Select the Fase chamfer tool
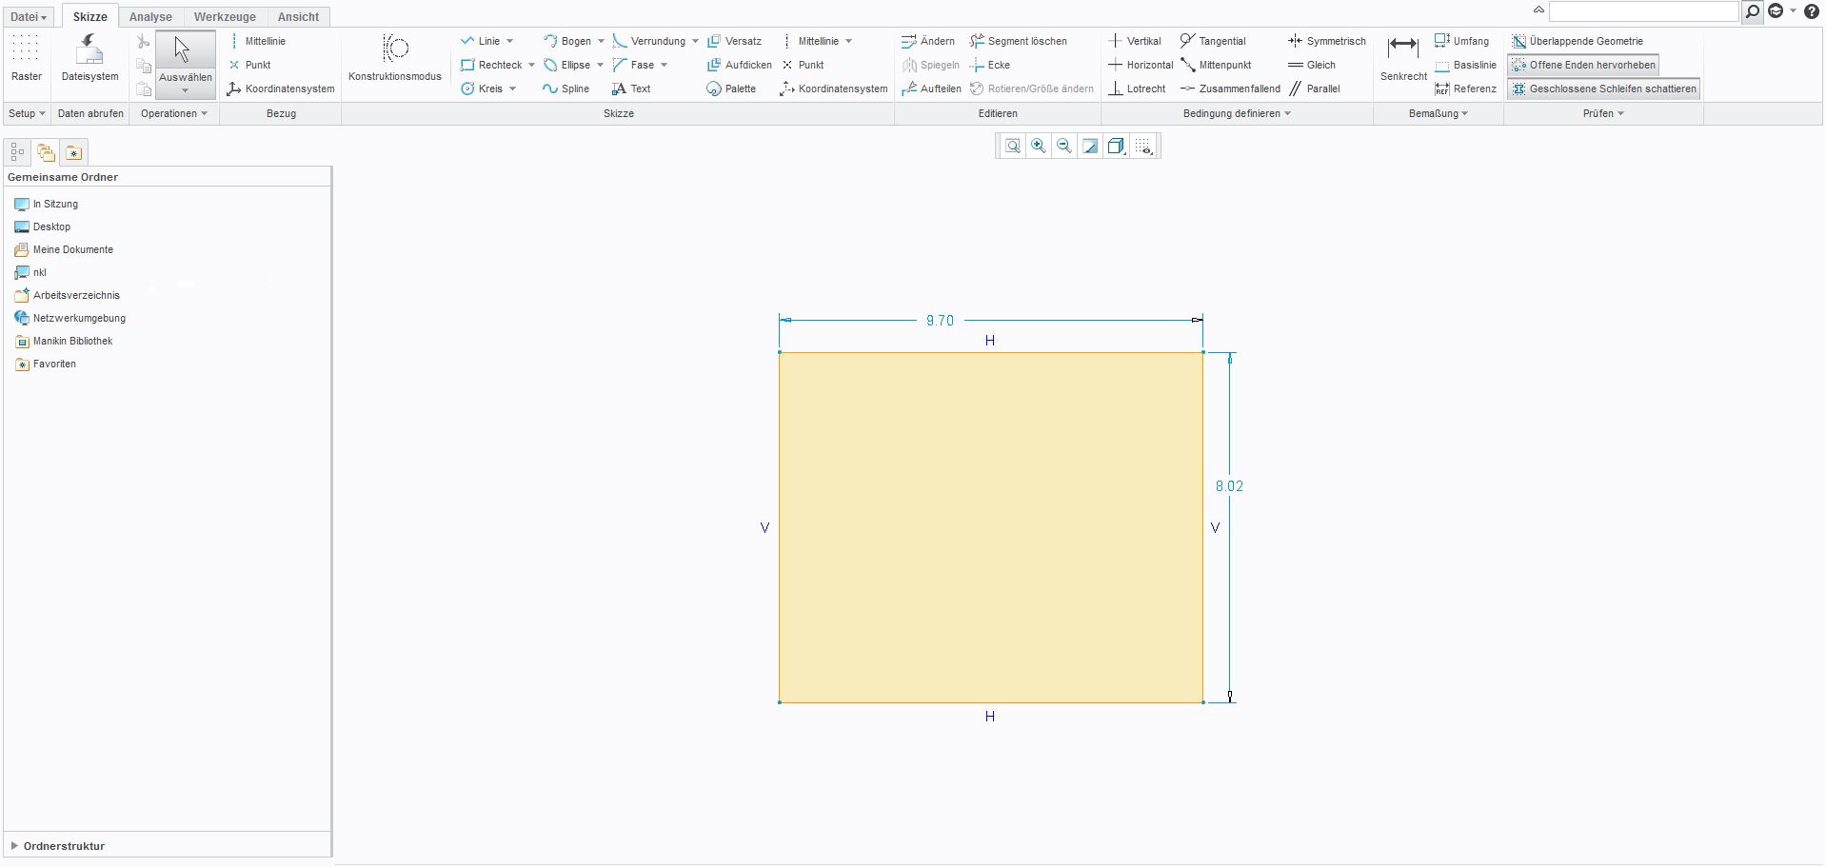The width and height of the screenshot is (1826, 867). (634, 65)
